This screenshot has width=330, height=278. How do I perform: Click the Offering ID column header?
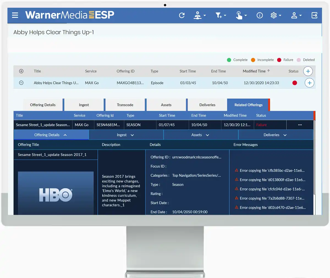[x=125, y=71]
